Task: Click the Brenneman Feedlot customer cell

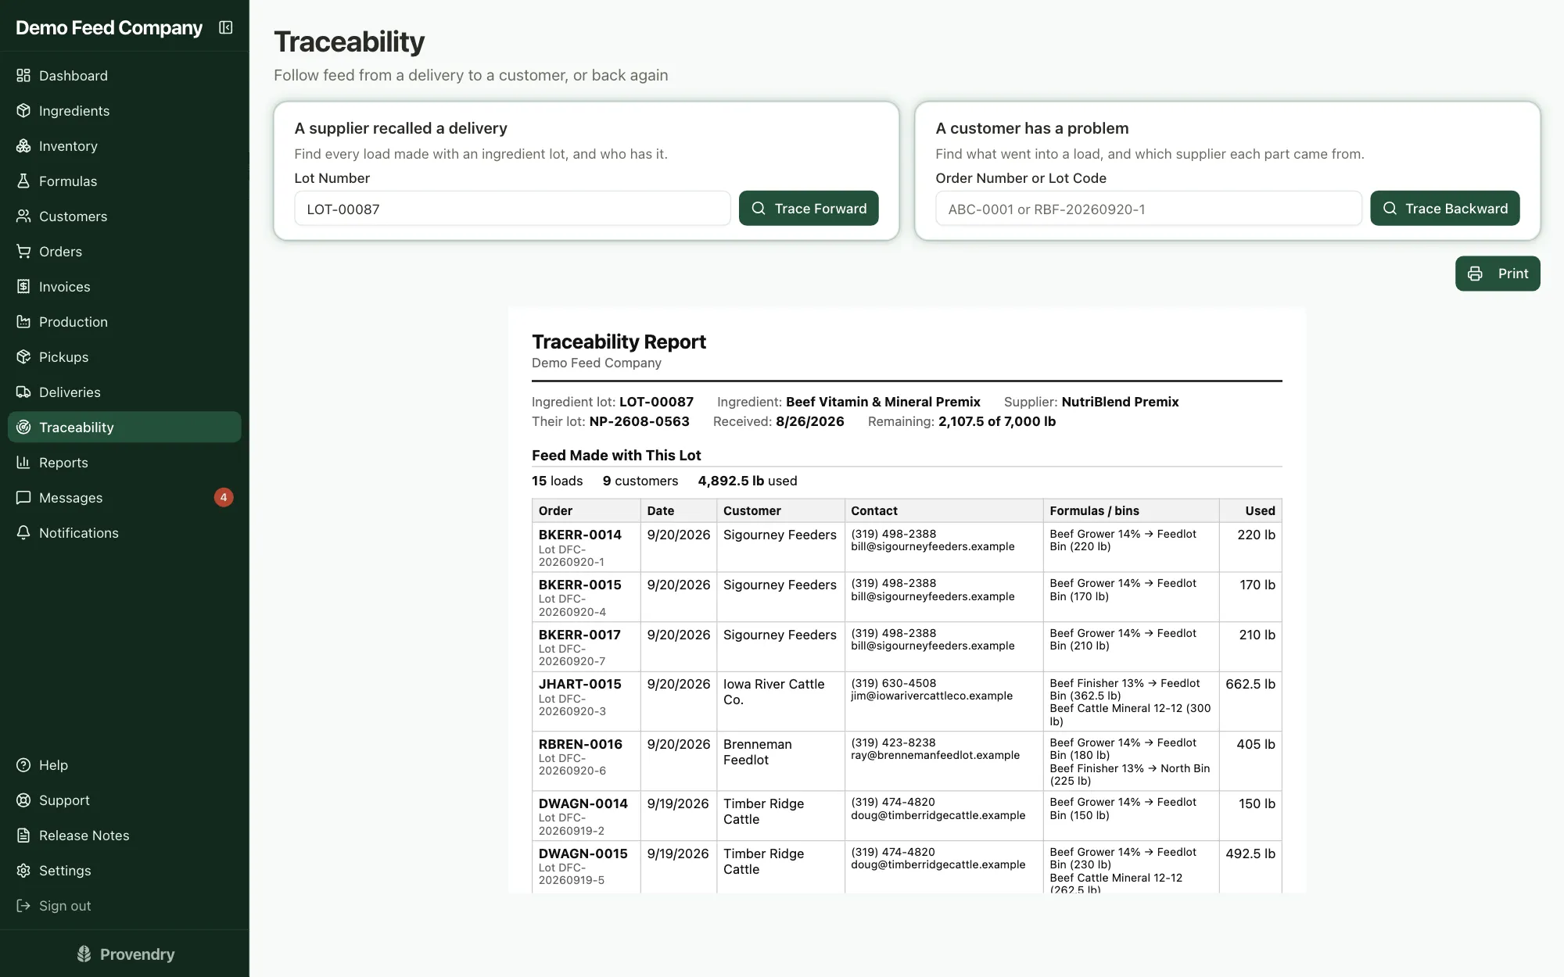Action: tap(780, 761)
